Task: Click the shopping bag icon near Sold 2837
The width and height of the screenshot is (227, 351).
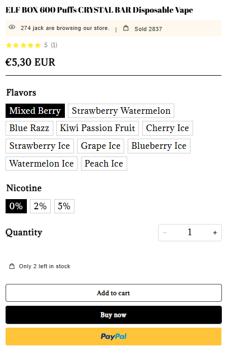Action: (126, 28)
